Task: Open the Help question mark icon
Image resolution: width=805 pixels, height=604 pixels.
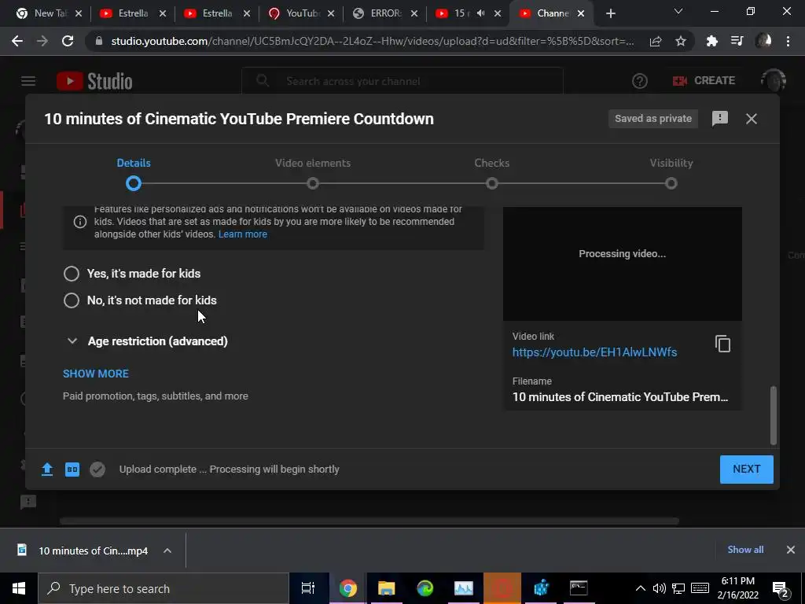Action: click(x=640, y=81)
